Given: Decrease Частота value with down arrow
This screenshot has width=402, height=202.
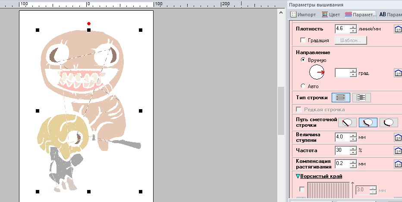Looking at the screenshot, I should point(353,153).
